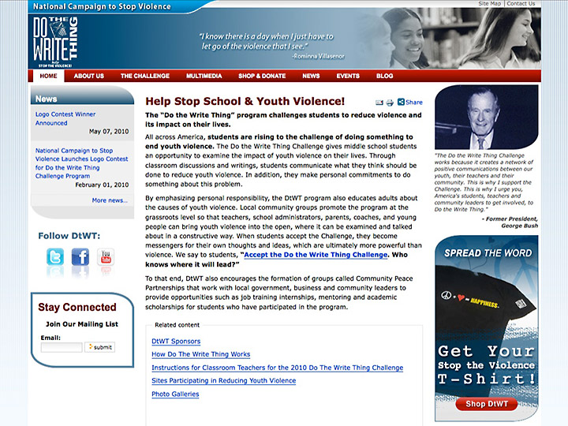
Task: Open Logo Contest Winner Announced news
Action: (x=65, y=118)
